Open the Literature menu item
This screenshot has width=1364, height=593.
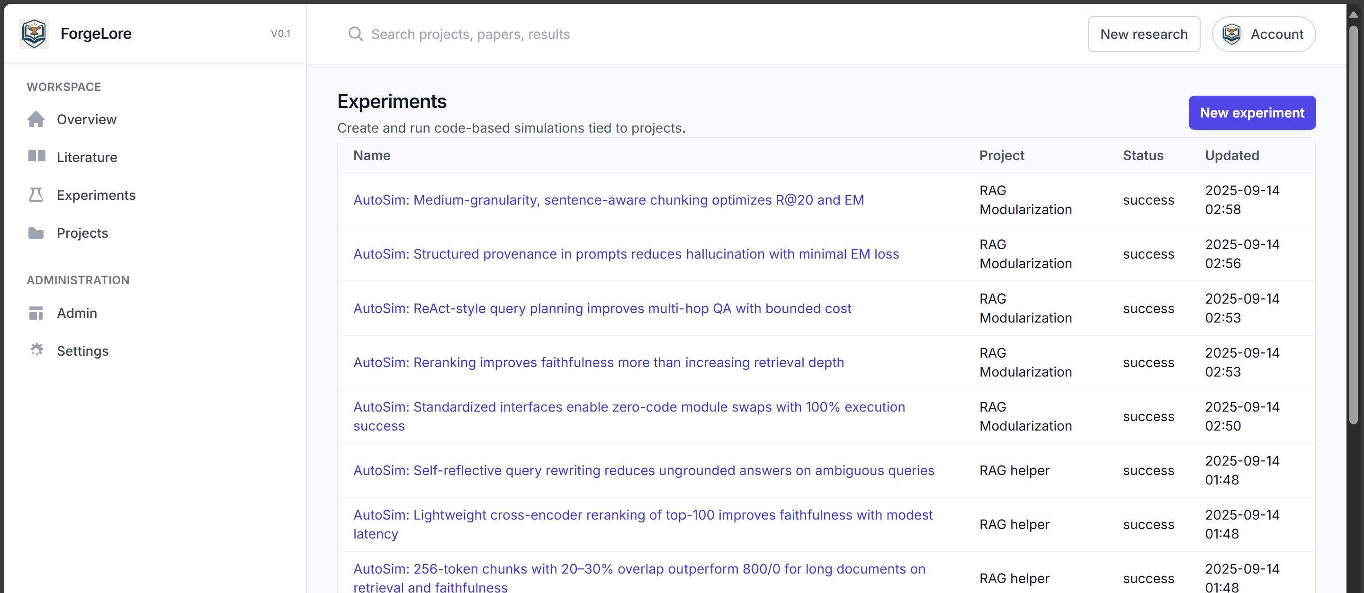(x=87, y=157)
